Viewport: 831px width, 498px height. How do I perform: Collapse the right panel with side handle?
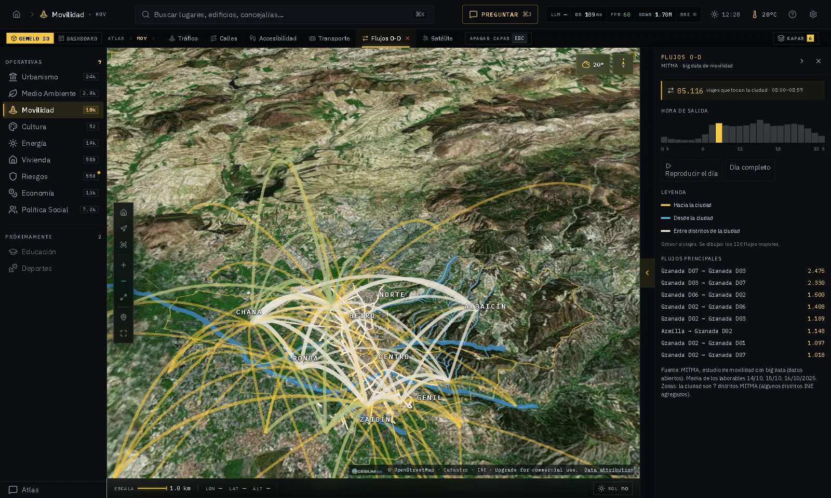(x=647, y=273)
